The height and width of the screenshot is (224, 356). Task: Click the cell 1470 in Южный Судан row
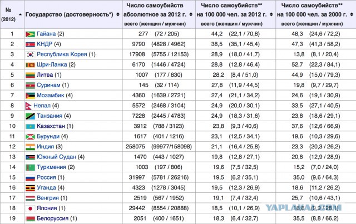tap(140, 157)
